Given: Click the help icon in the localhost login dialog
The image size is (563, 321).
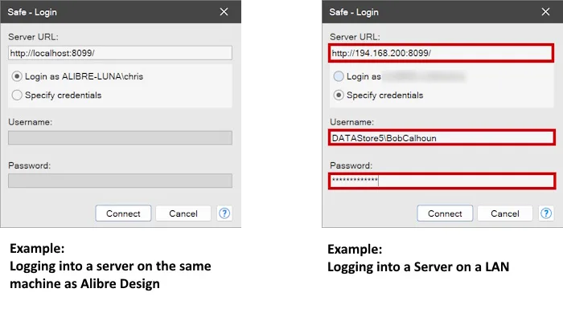Looking at the screenshot, I should 224,213.
